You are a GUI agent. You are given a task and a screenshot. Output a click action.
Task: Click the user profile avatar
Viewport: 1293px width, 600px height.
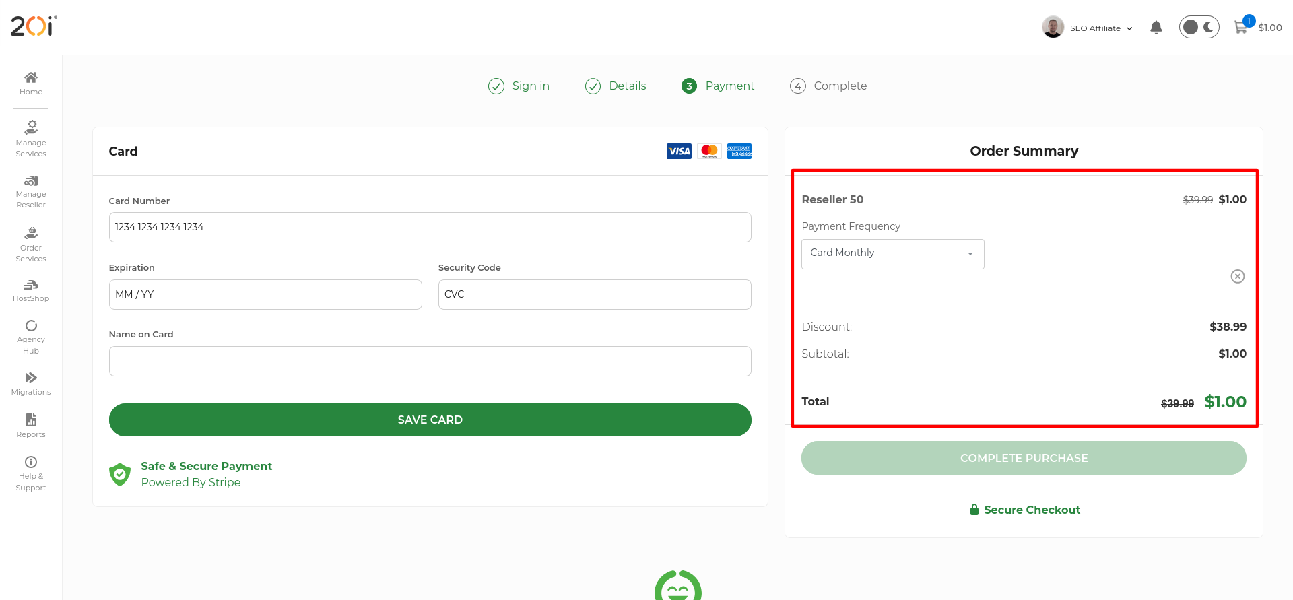1053,27
